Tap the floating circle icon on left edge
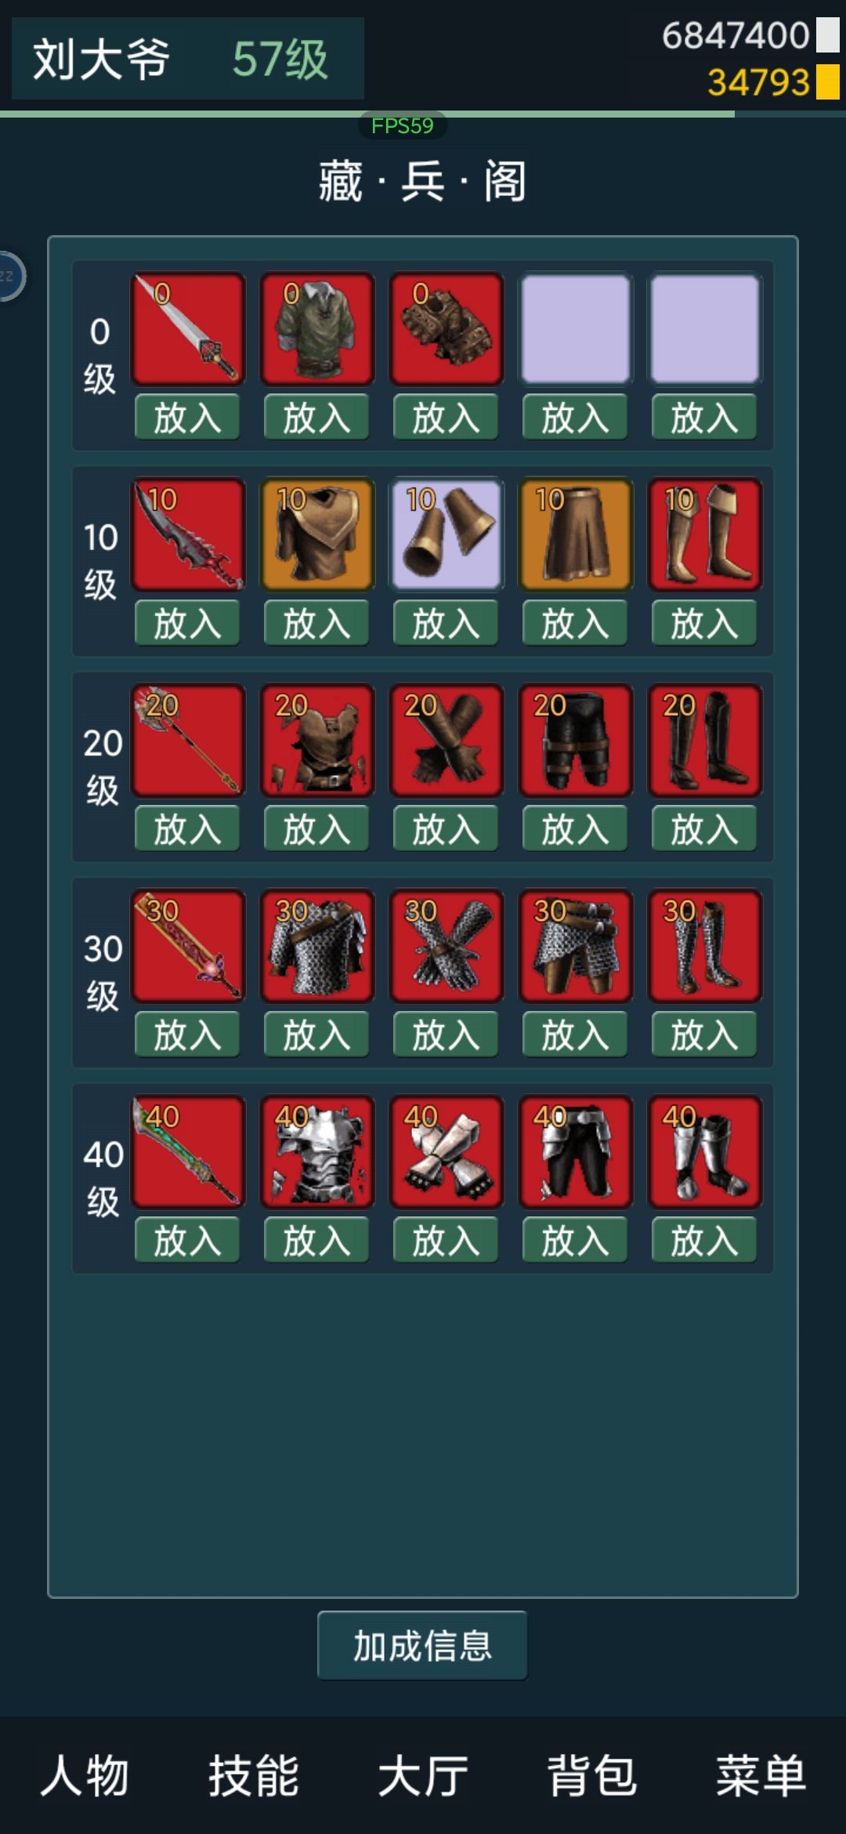Image resolution: width=846 pixels, height=1834 pixels. click(x=9, y=276)
